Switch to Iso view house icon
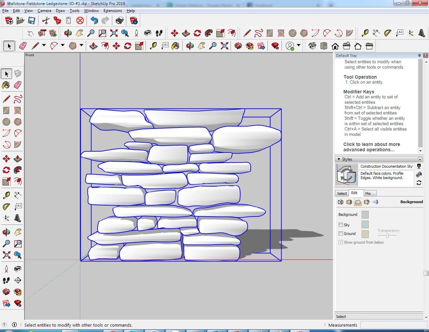429x332 pixels. pyautogui.click(x=312, y=46)
